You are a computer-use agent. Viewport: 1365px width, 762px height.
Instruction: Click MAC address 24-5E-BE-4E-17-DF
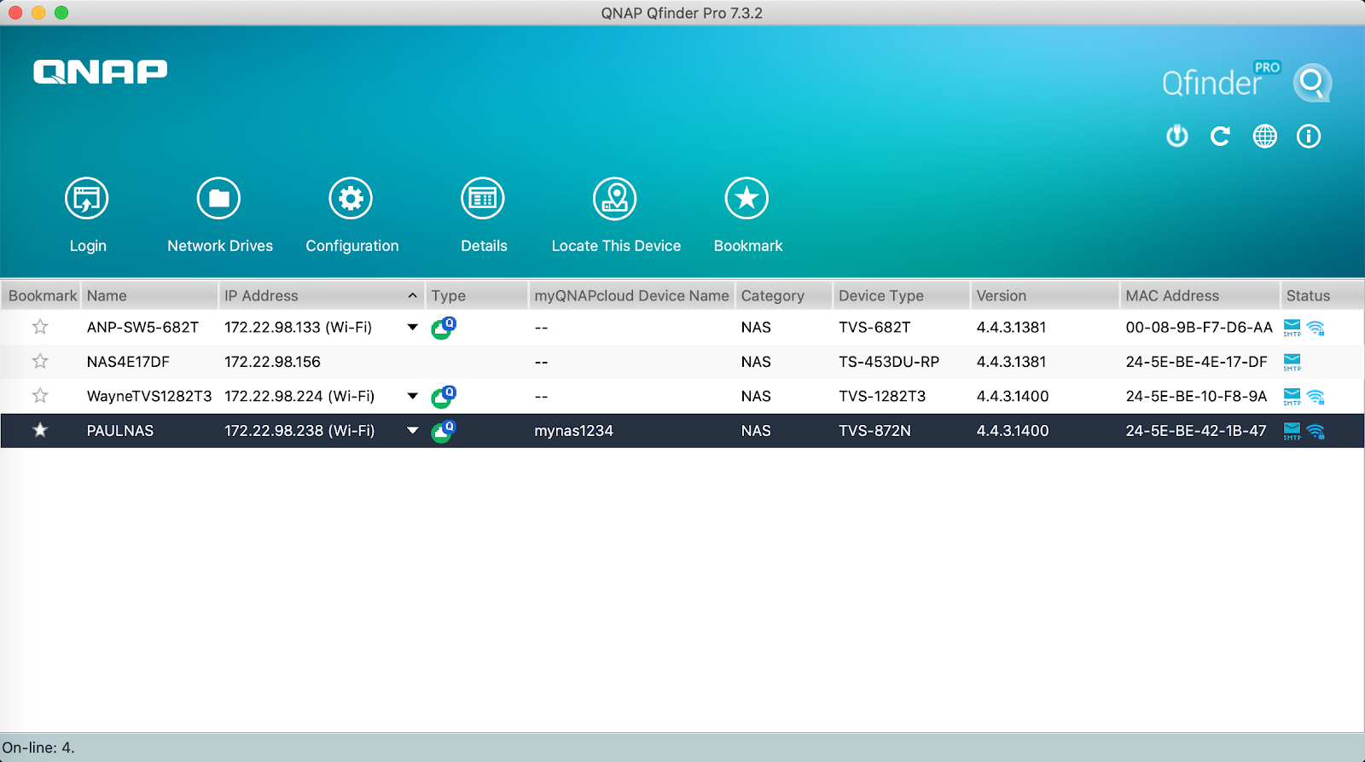coord(1196,362)
